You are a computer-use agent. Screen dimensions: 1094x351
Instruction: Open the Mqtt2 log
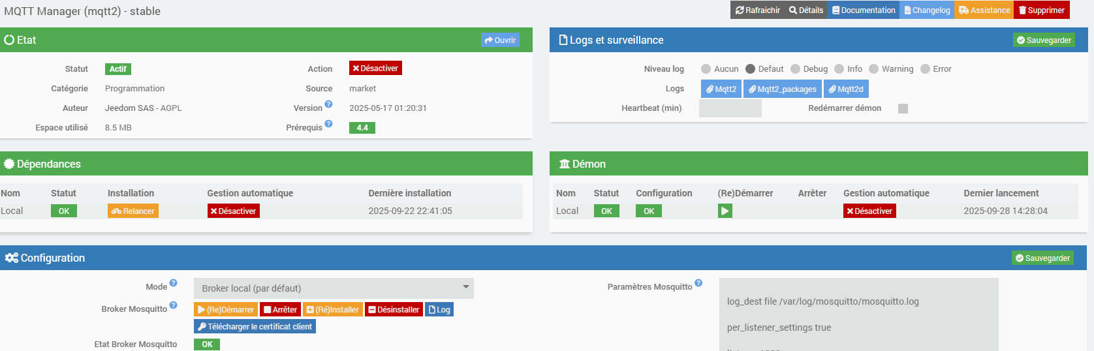(x=721, y=89)
